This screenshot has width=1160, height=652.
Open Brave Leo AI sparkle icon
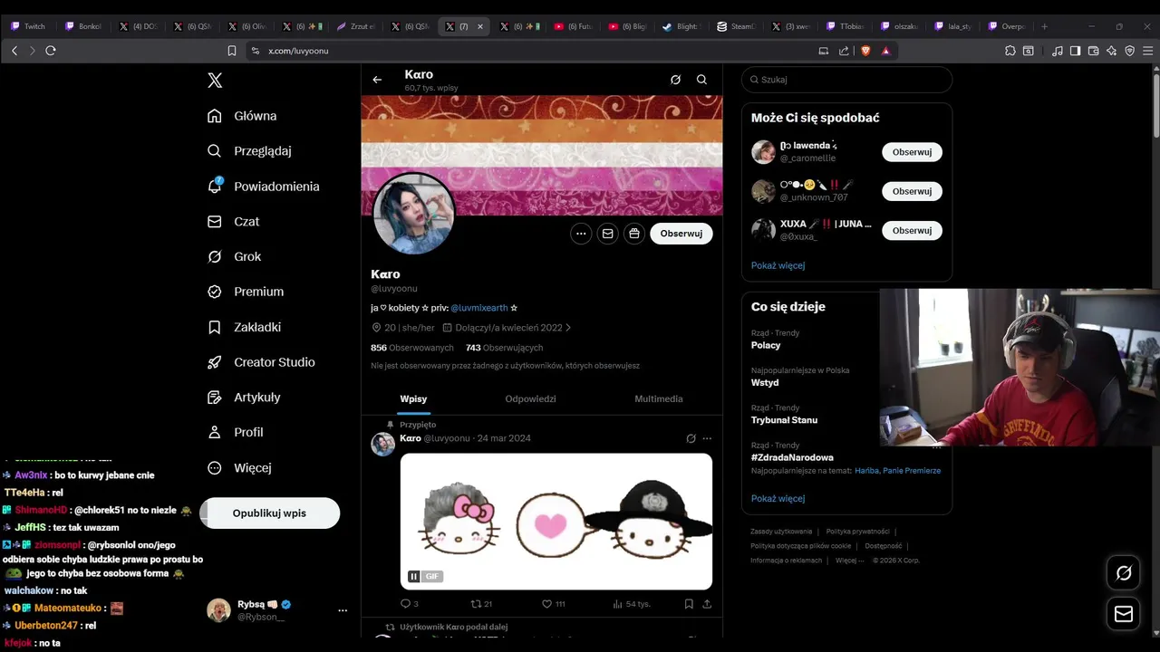click(1112, 51)
